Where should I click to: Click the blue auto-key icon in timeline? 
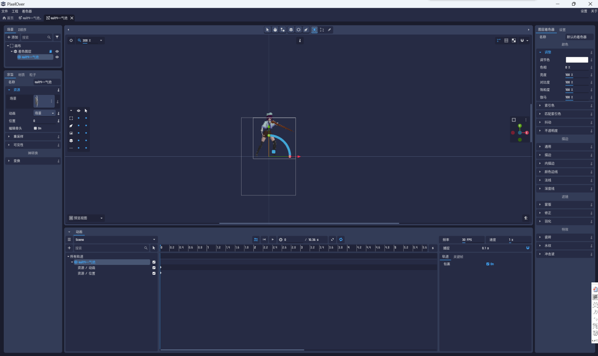coord(256,239)
